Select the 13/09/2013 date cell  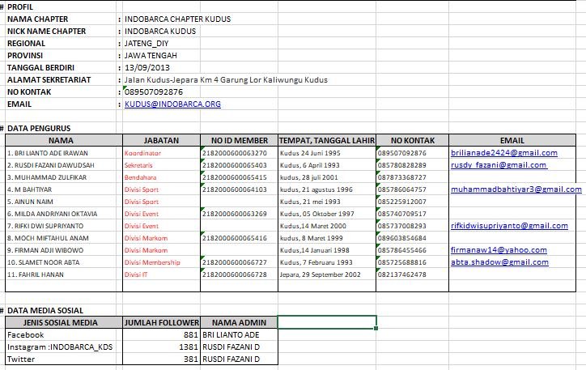tap(146, 68)
